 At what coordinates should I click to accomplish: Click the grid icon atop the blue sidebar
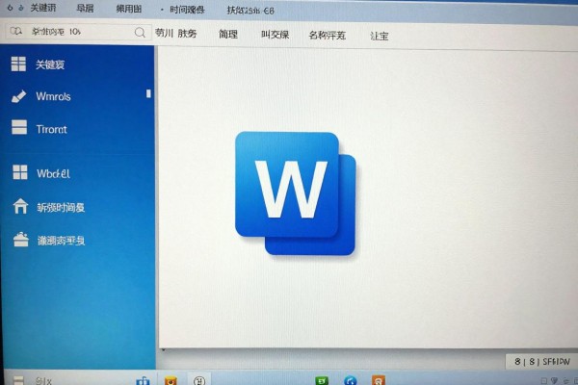click(x=18, y=64)
